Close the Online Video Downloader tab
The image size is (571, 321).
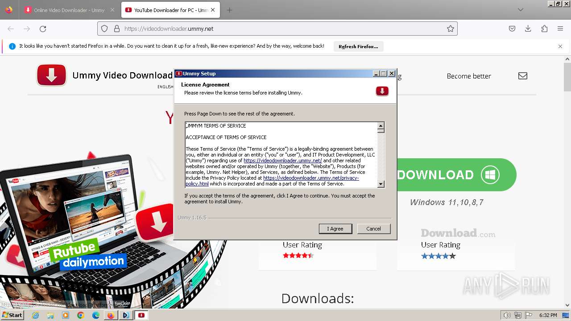coord(112,10)
